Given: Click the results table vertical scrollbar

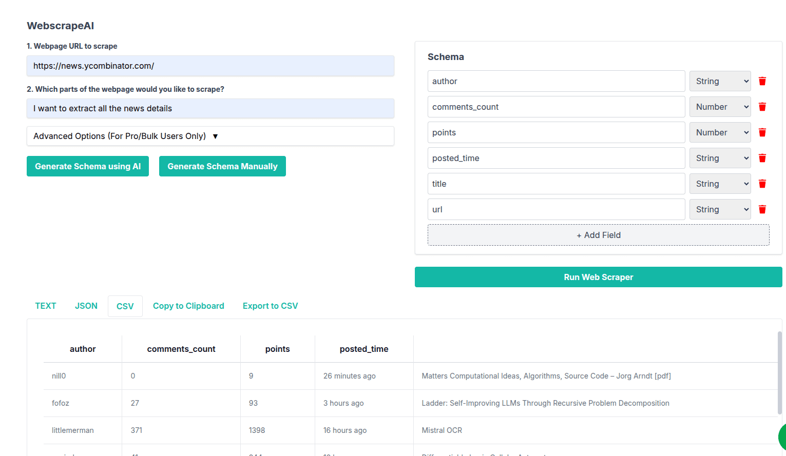Looking at the screenshot, I should [780, 372].
